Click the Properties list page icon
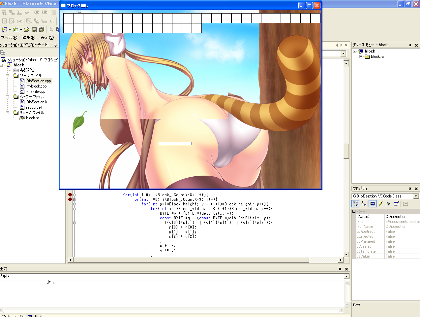Screen dimensions: 422x317 click(372, 204)
